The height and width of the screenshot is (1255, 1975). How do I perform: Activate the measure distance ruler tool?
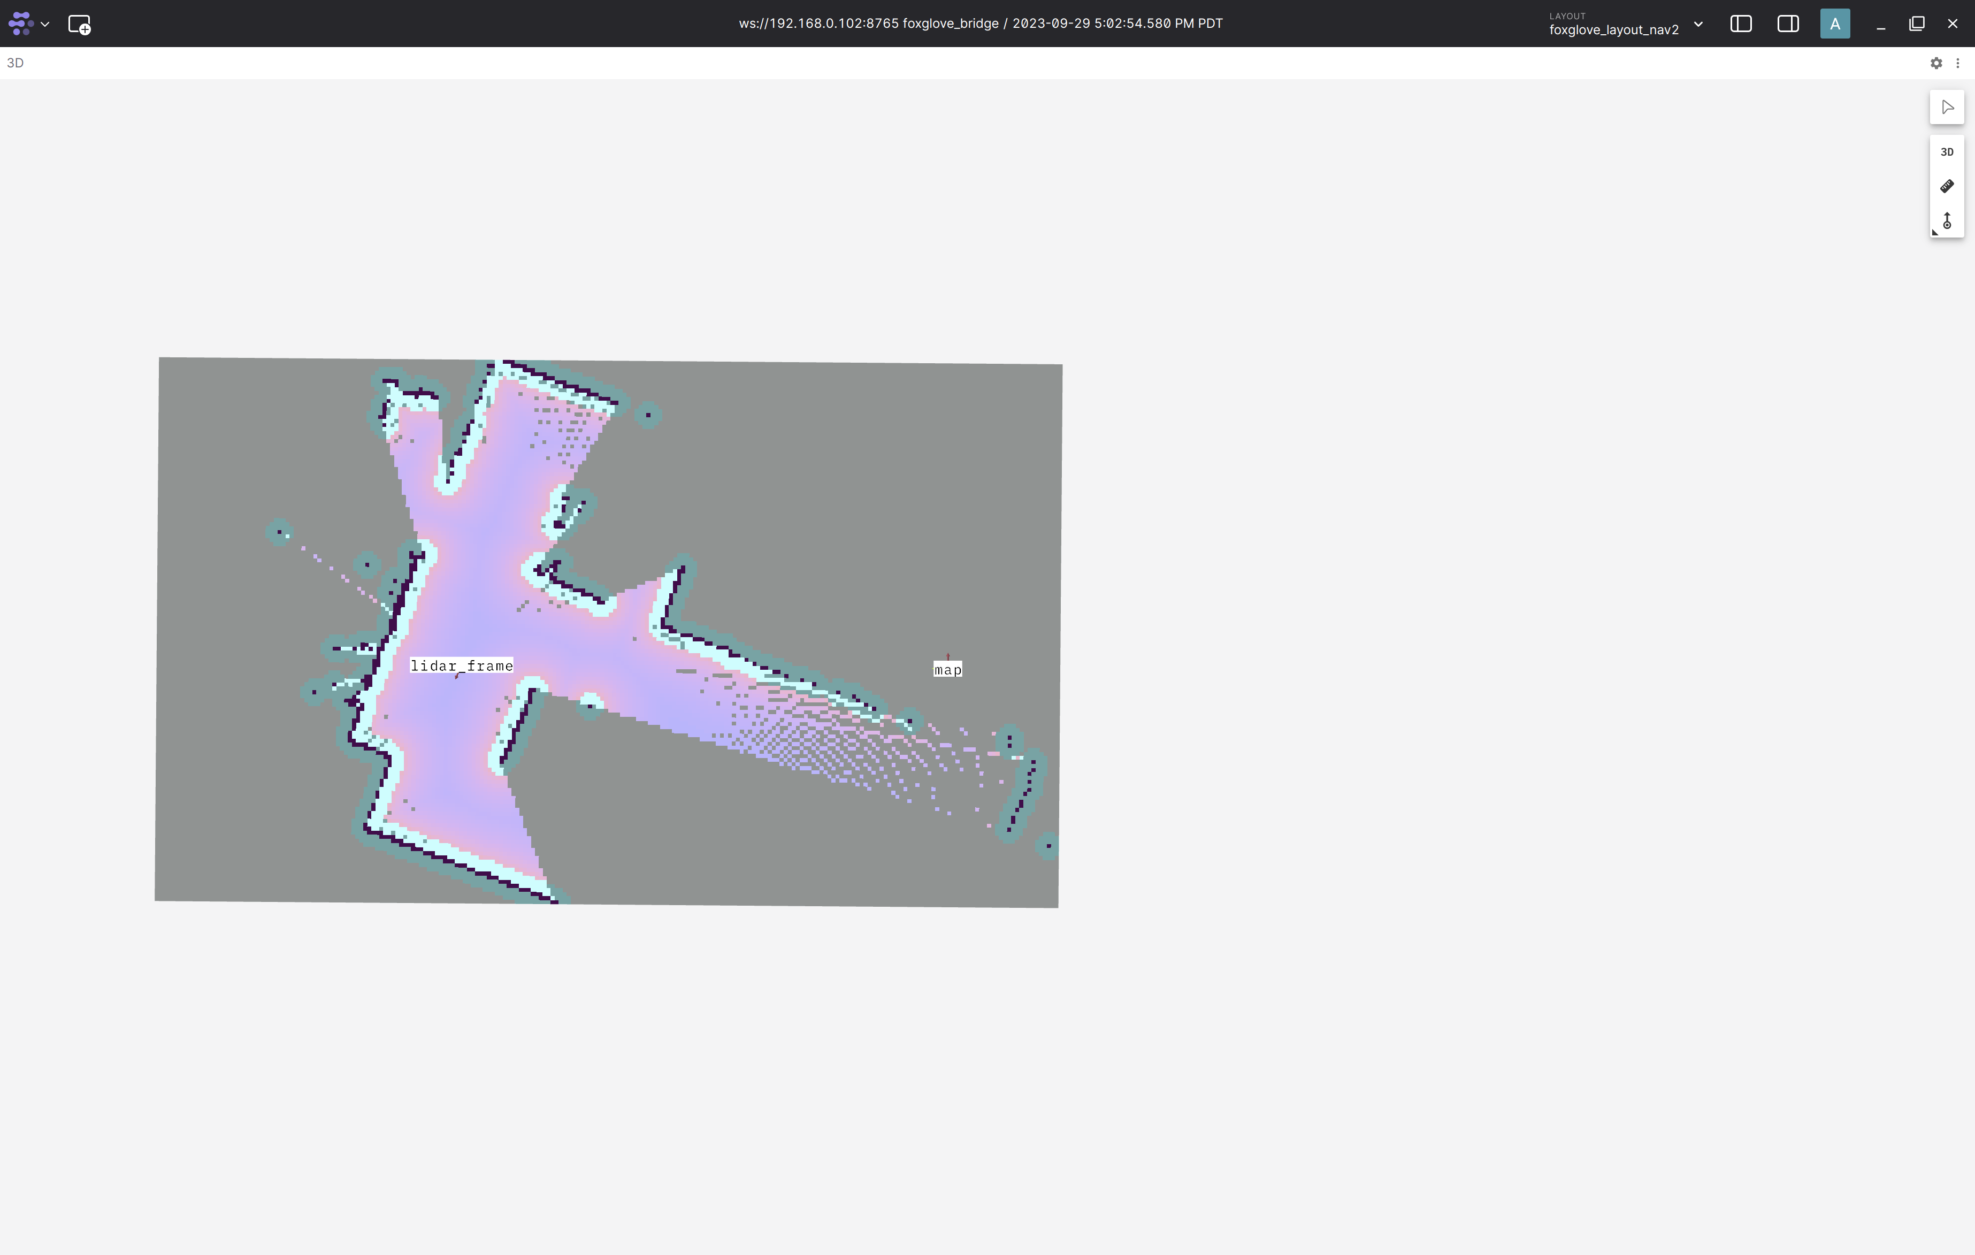coord(1947,186)
